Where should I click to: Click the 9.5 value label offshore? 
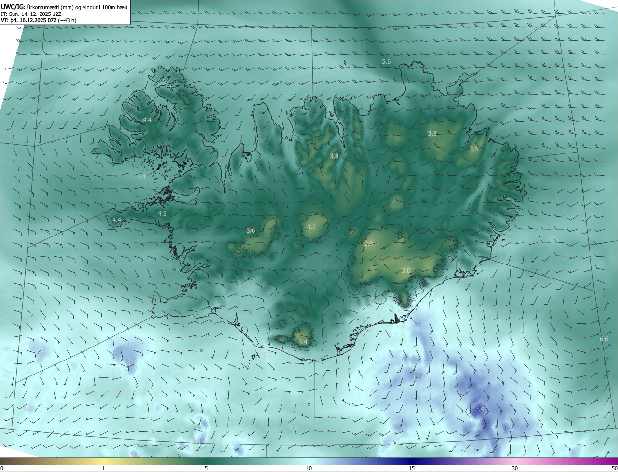coord(267,354)
